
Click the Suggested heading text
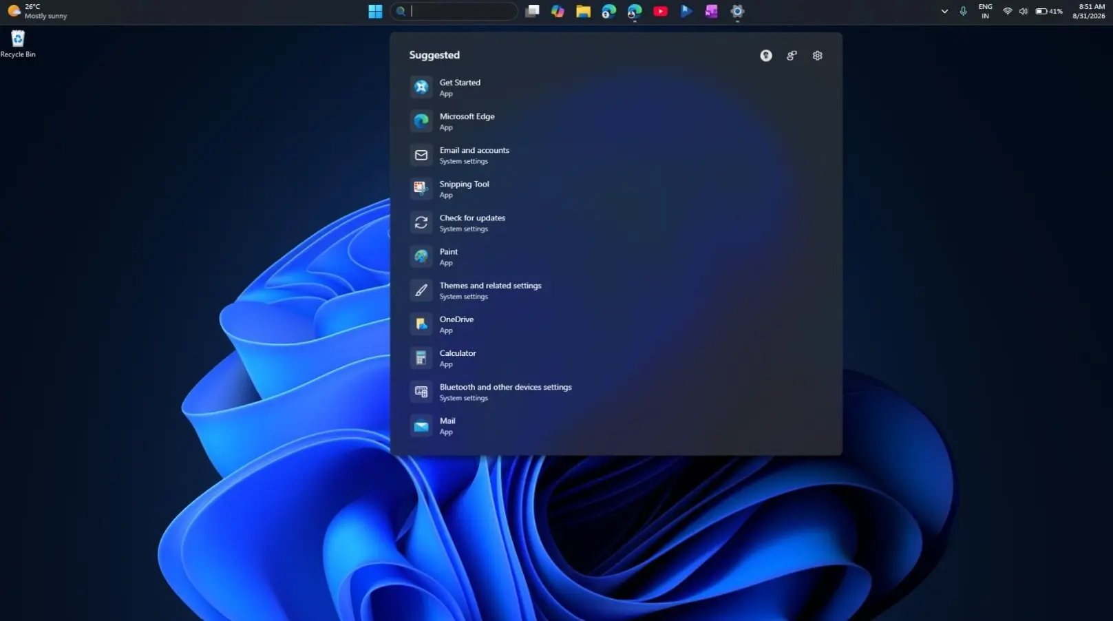(434, 55)
